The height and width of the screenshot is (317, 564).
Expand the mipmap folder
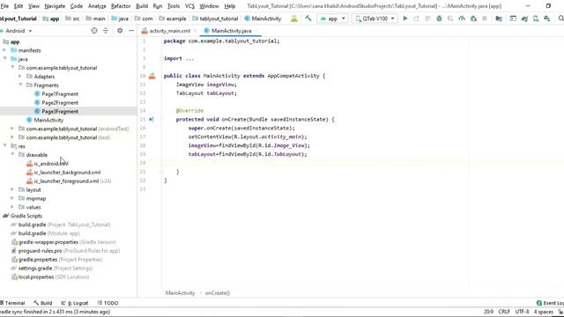pyautogui.click(x=12, y=198)
